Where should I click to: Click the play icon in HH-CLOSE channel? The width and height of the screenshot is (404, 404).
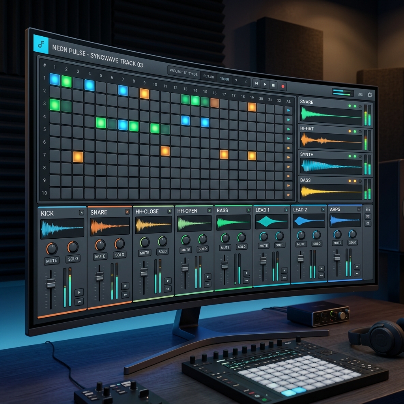pyautogui.click(x=168, y=281)
